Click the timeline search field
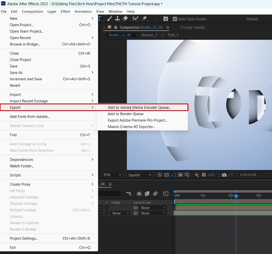272x254 pixels. pyautogui.click(x=109, y=193)
